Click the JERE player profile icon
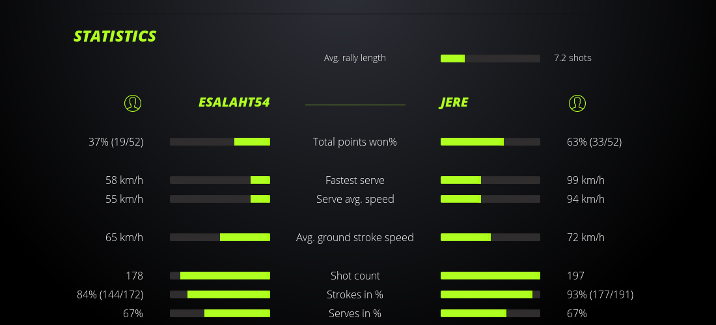 coord(577,103)
